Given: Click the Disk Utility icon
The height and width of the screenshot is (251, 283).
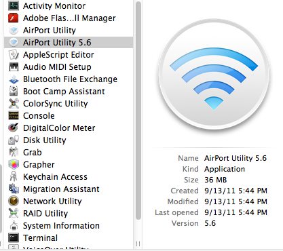Looking at the screenshot, I should [14, 140].
